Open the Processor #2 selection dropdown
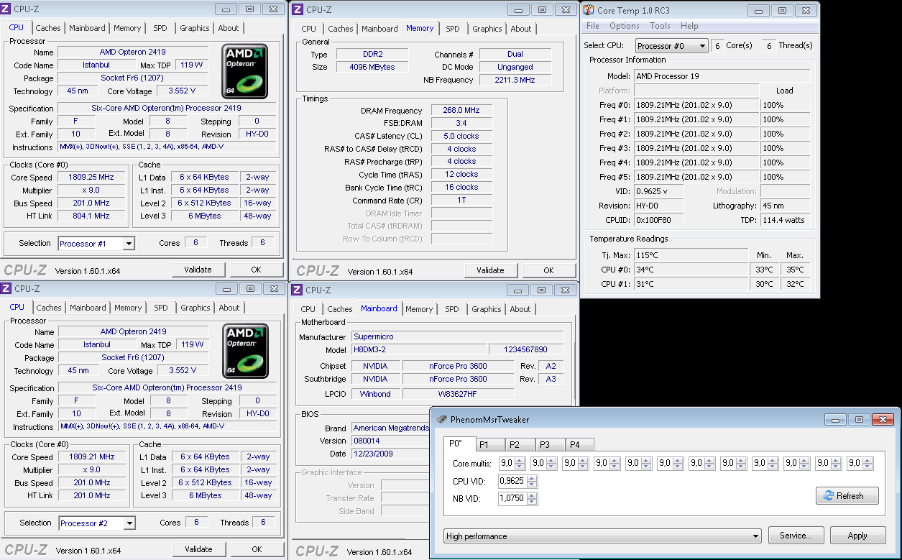 pos(129,523)
